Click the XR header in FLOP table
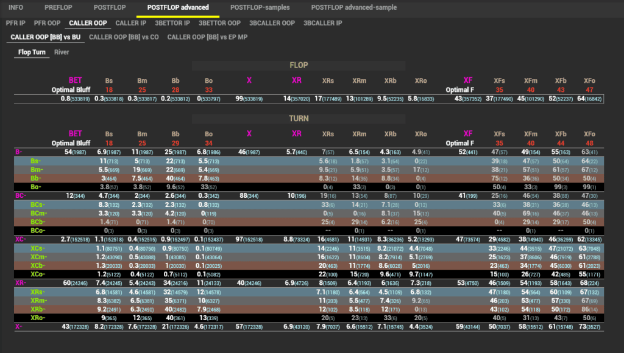The width and height of the screenshot is (624, 353). [x=297, y=80]
